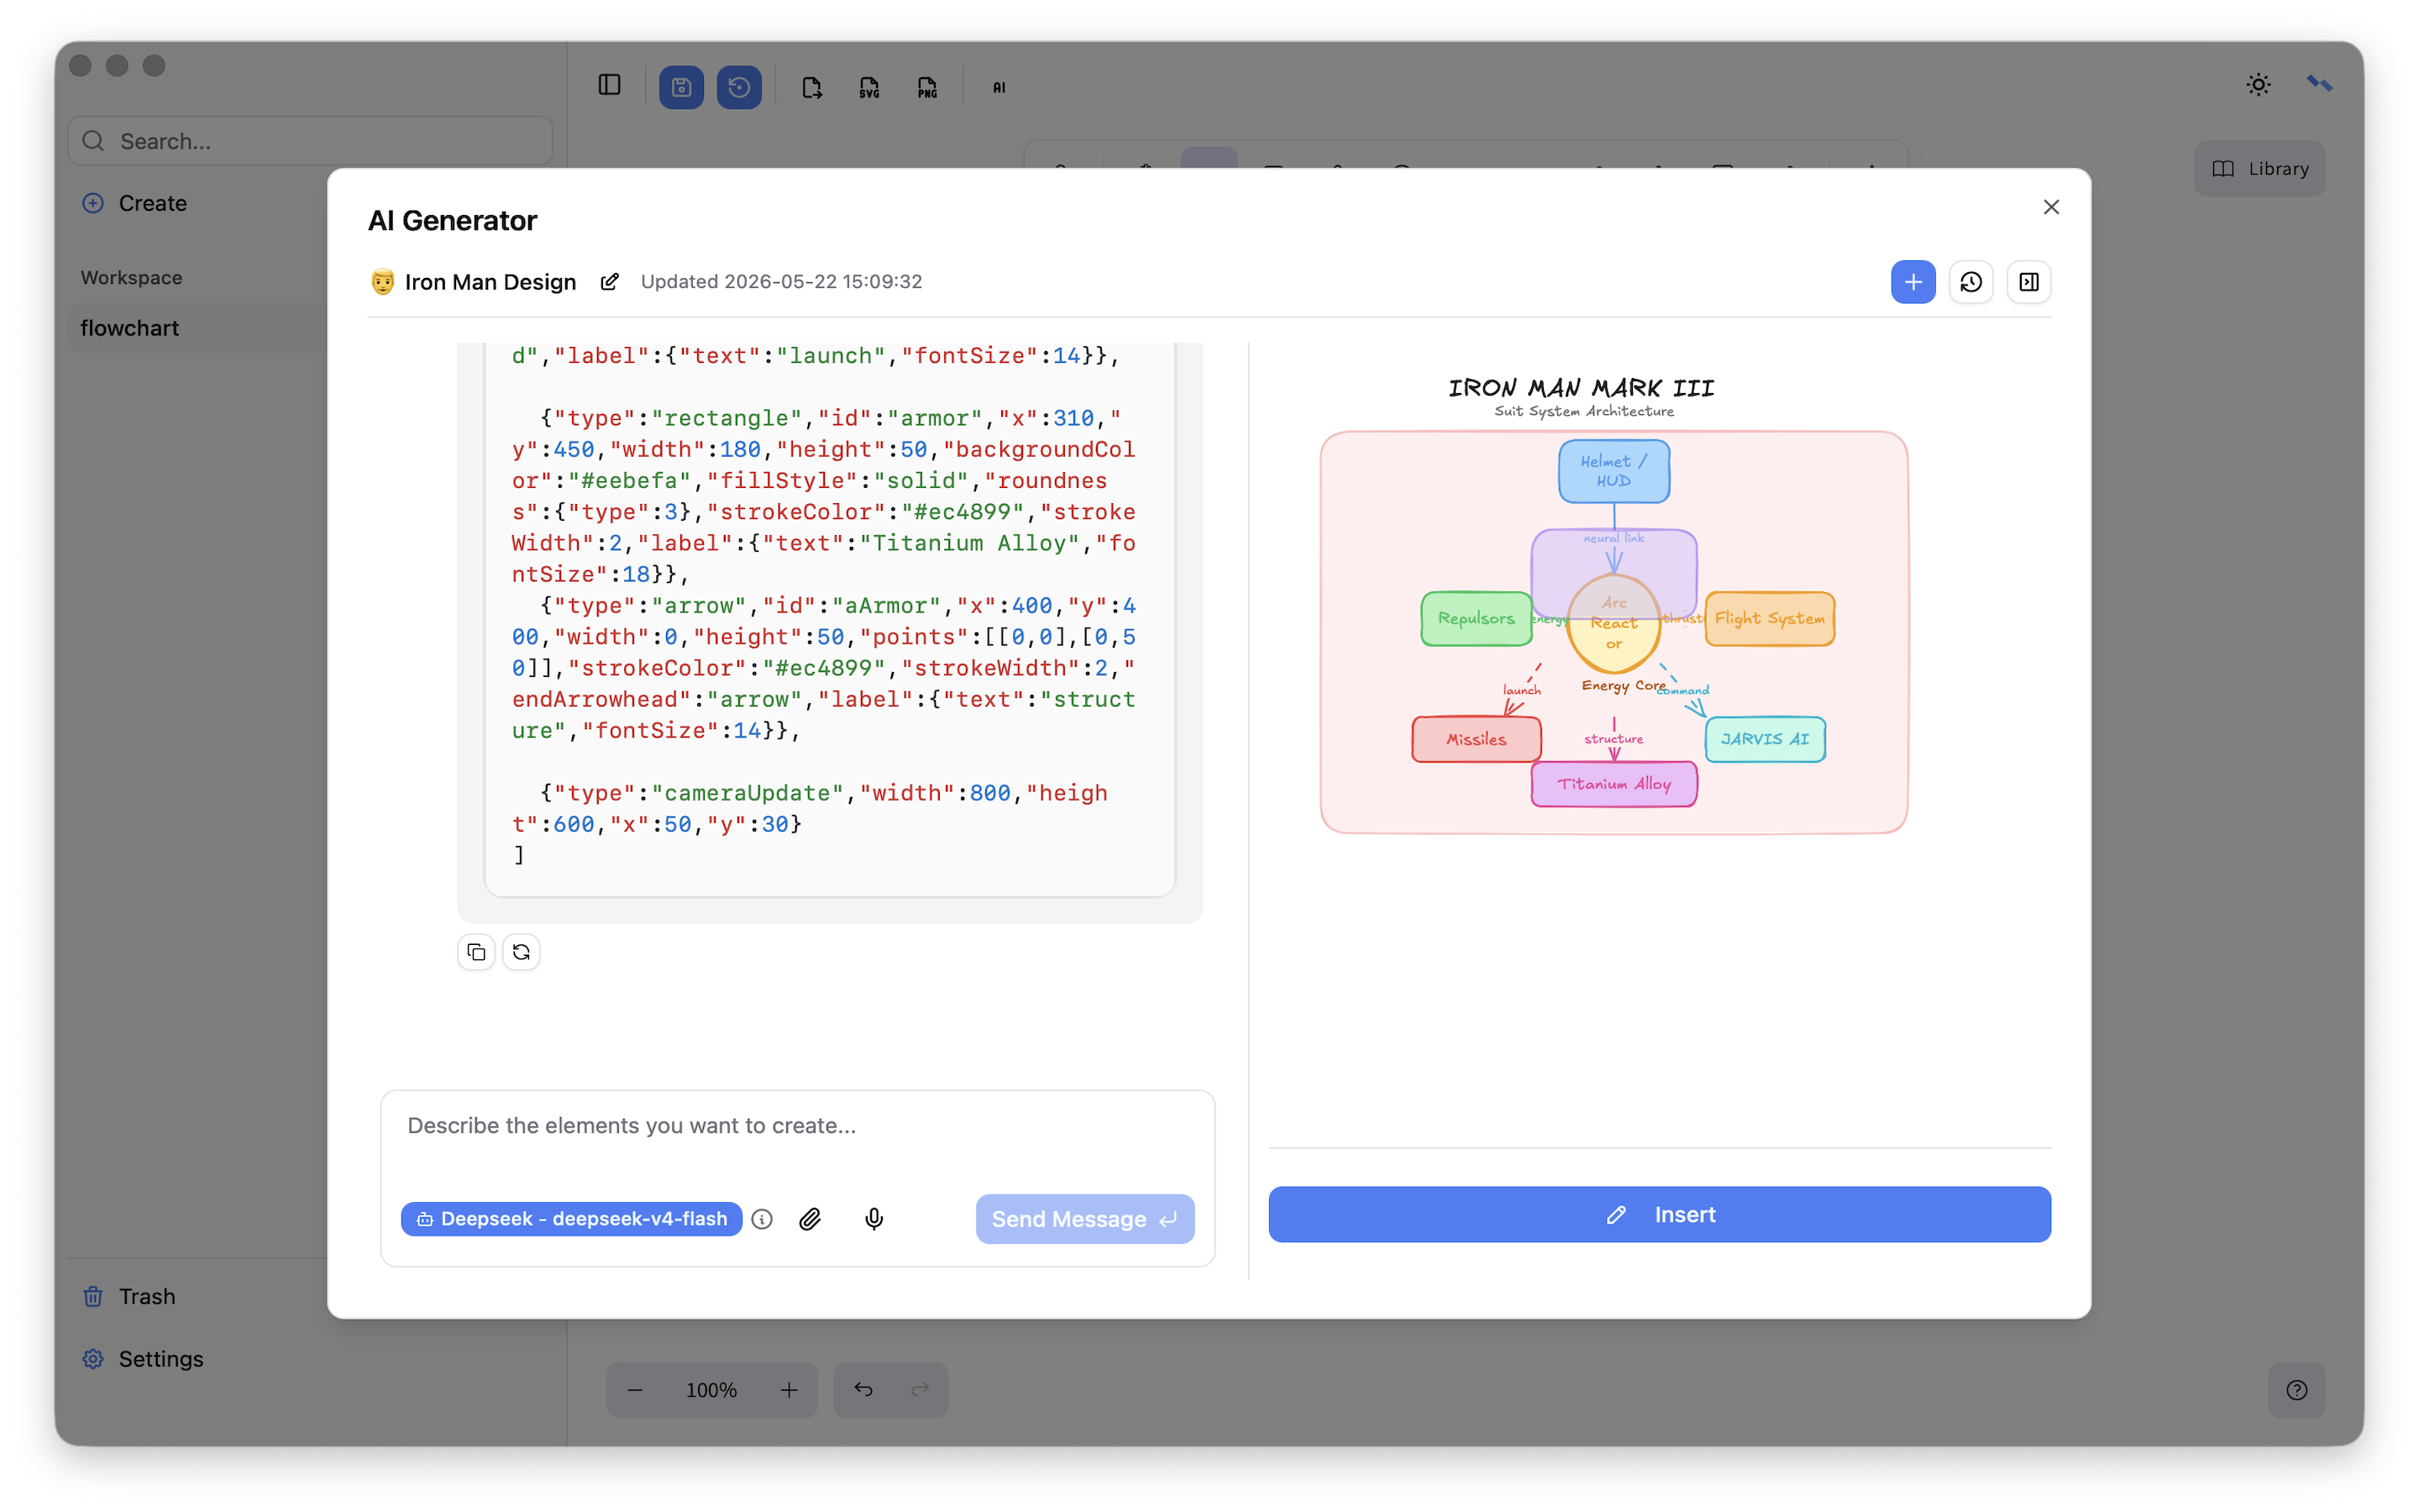Click the Send Message button
This screenshot has height=1512, width=2419.
tap(1084, 1219)
